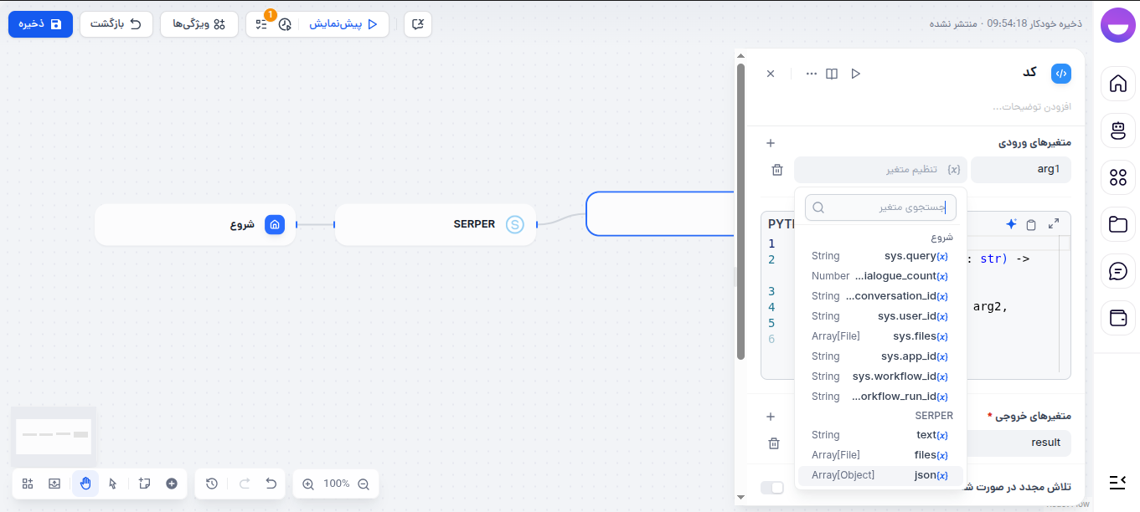1140x512 pixels.
Task: Open the AI code generator sparkle icon
Action: 1011,223
